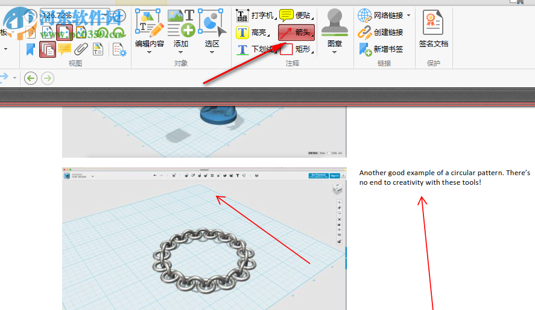Click the 注释 group label

pos(293,63)
